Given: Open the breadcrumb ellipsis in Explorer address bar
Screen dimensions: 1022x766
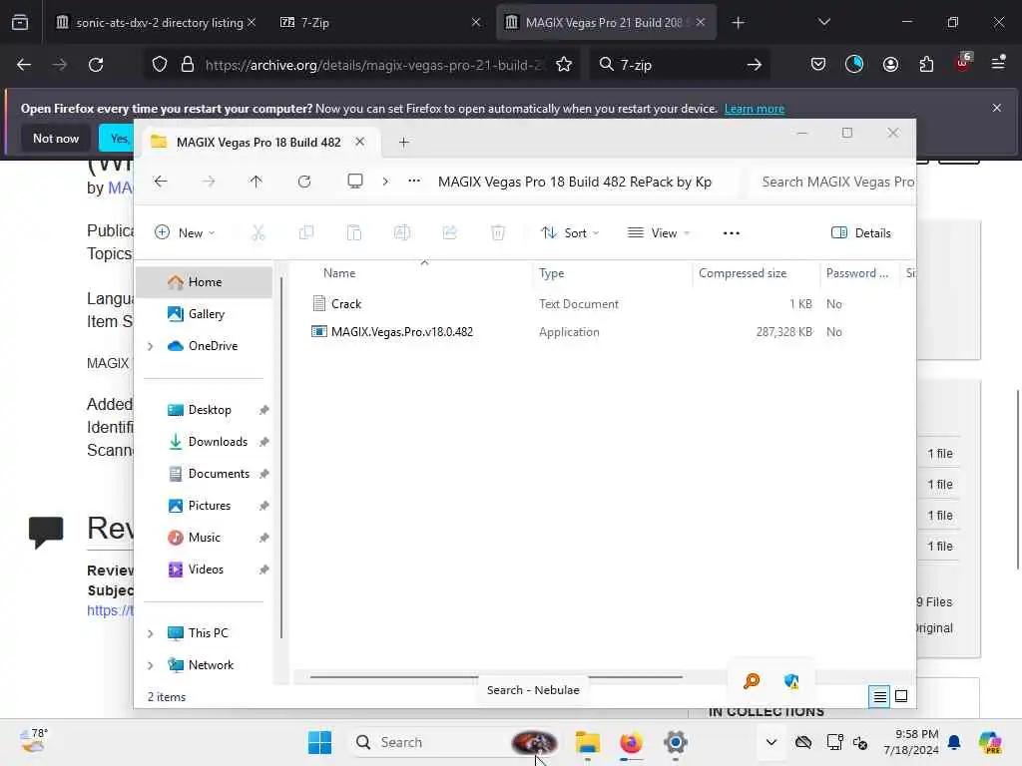Looking at the screenshot, I should click(x=414, y=182).
